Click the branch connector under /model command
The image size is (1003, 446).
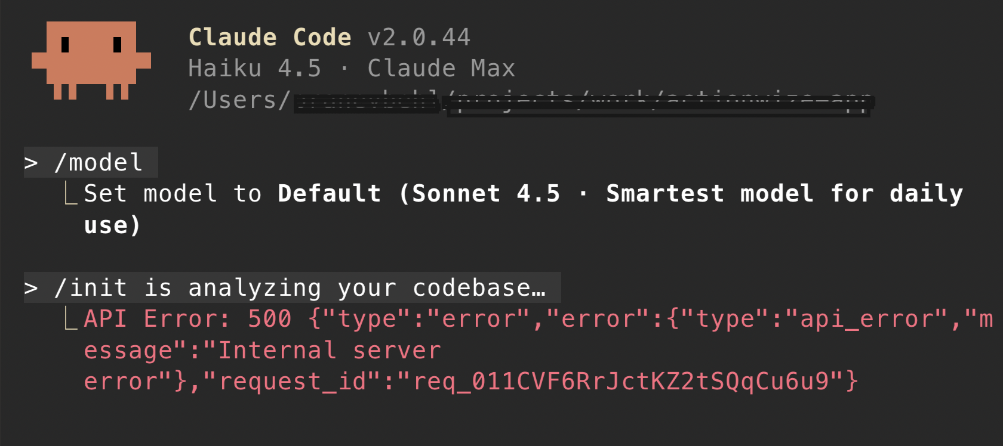pyautogui.click(x=70, y=194)
